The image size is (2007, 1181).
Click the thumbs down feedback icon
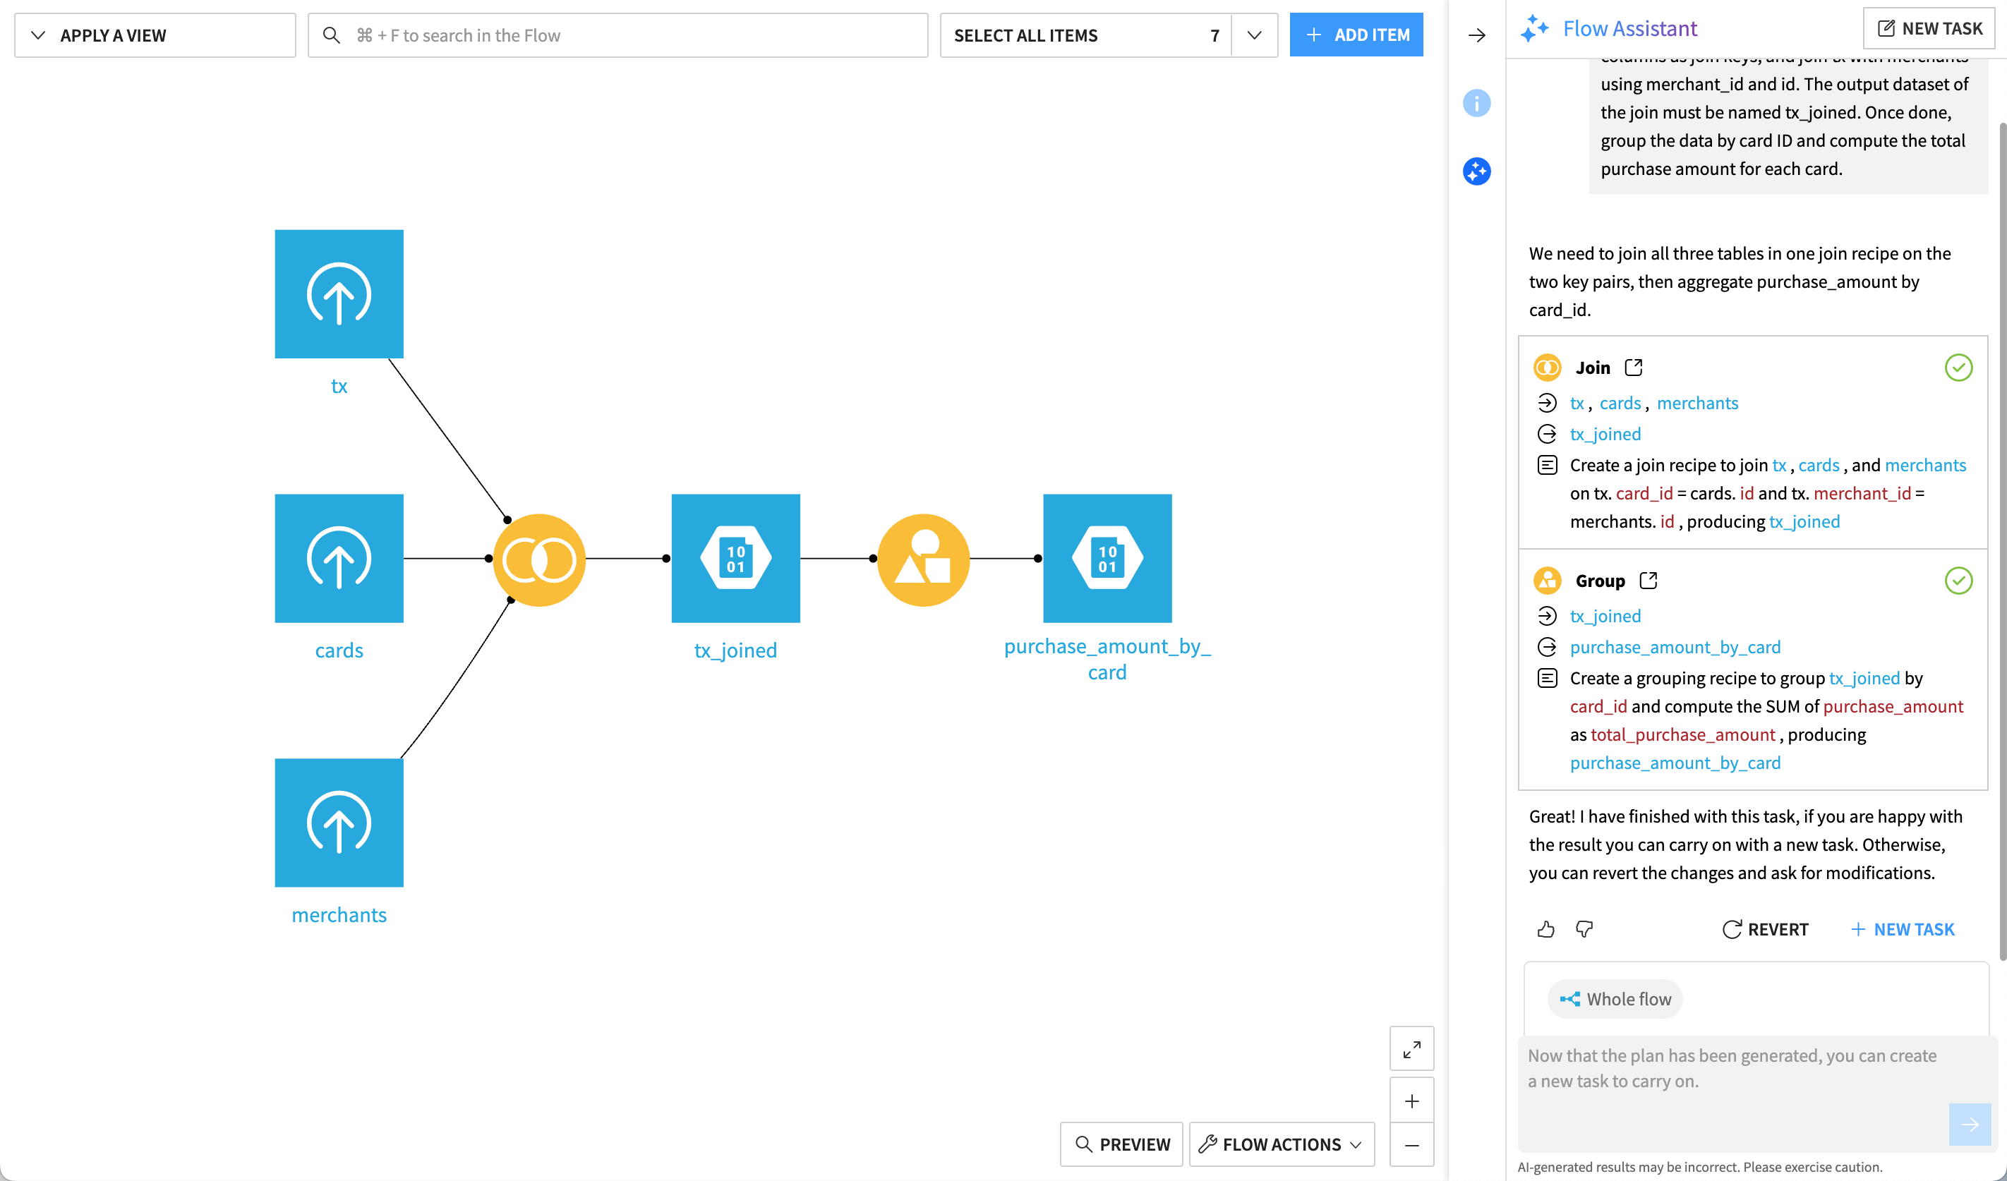[x=1584, y=928]
